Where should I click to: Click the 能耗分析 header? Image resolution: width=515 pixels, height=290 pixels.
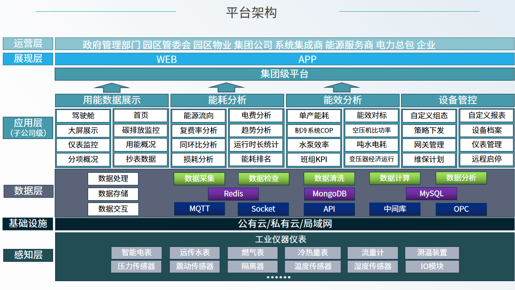227,100
